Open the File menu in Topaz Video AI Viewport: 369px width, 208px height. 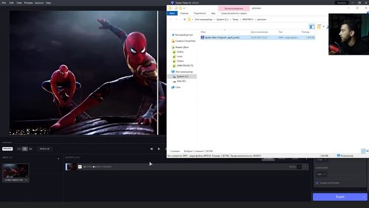[x=4, y=3]
